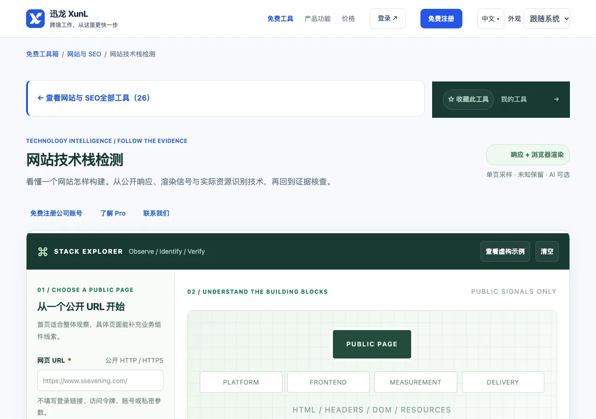Open the 中文 language dropdown
The height and width of the screenshot is (419, 596).
coord(491,19)
